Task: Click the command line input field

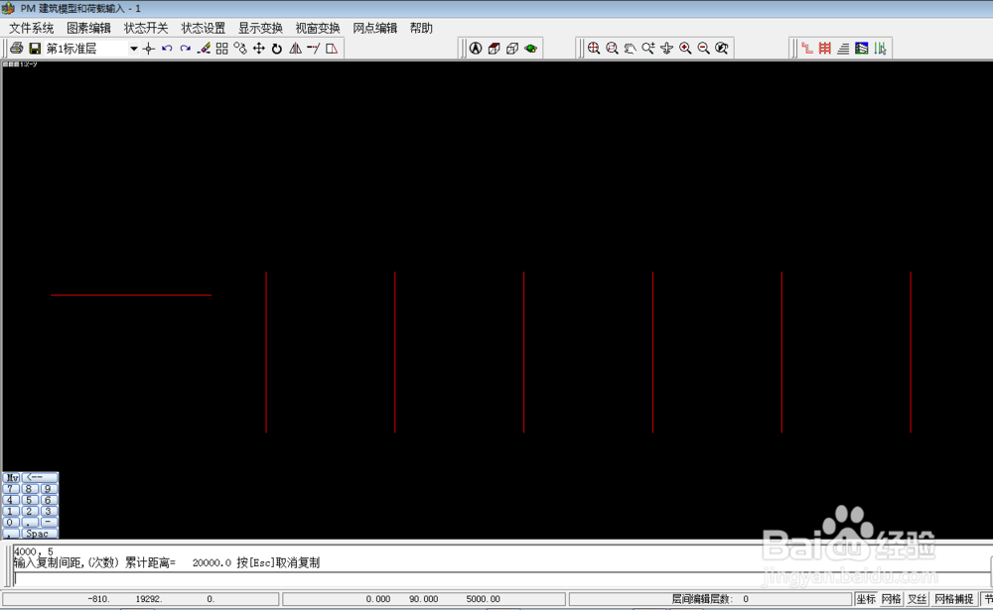Action: point(500,579)
